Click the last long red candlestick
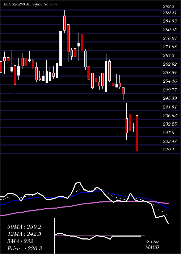 (137, 133)
